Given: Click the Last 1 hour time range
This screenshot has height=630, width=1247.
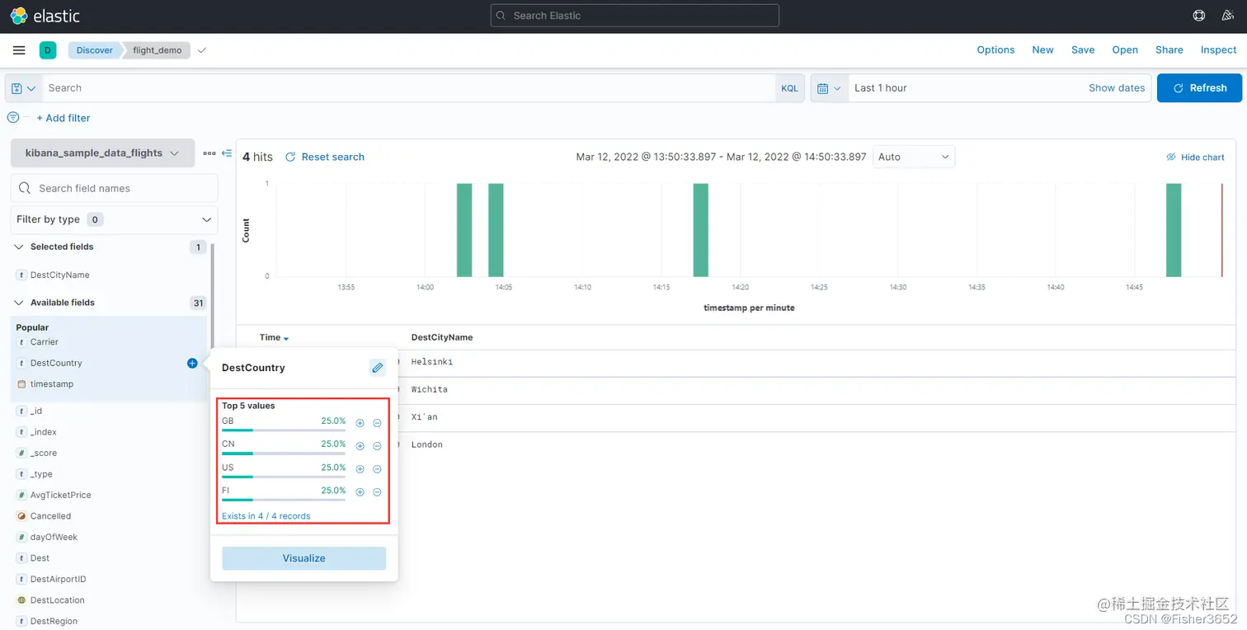Looking at the screenshot, I should coord(881,88).
